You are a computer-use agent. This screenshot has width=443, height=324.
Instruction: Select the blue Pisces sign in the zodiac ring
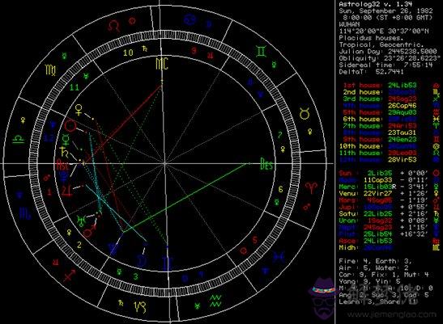click(279, 257)
